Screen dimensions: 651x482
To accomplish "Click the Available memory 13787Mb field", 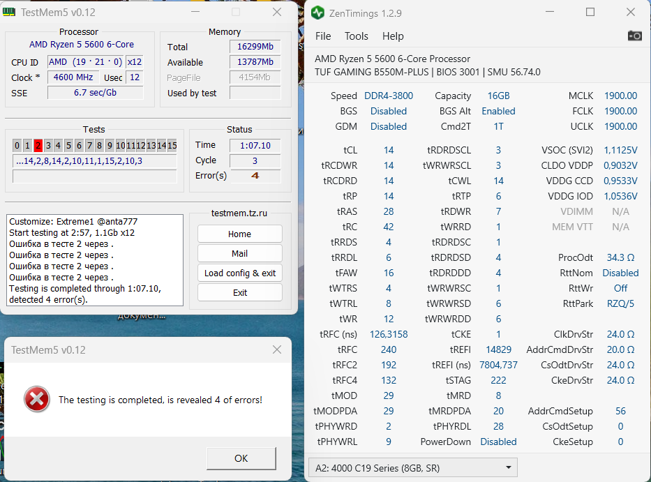I will click(x=255, y=62).
